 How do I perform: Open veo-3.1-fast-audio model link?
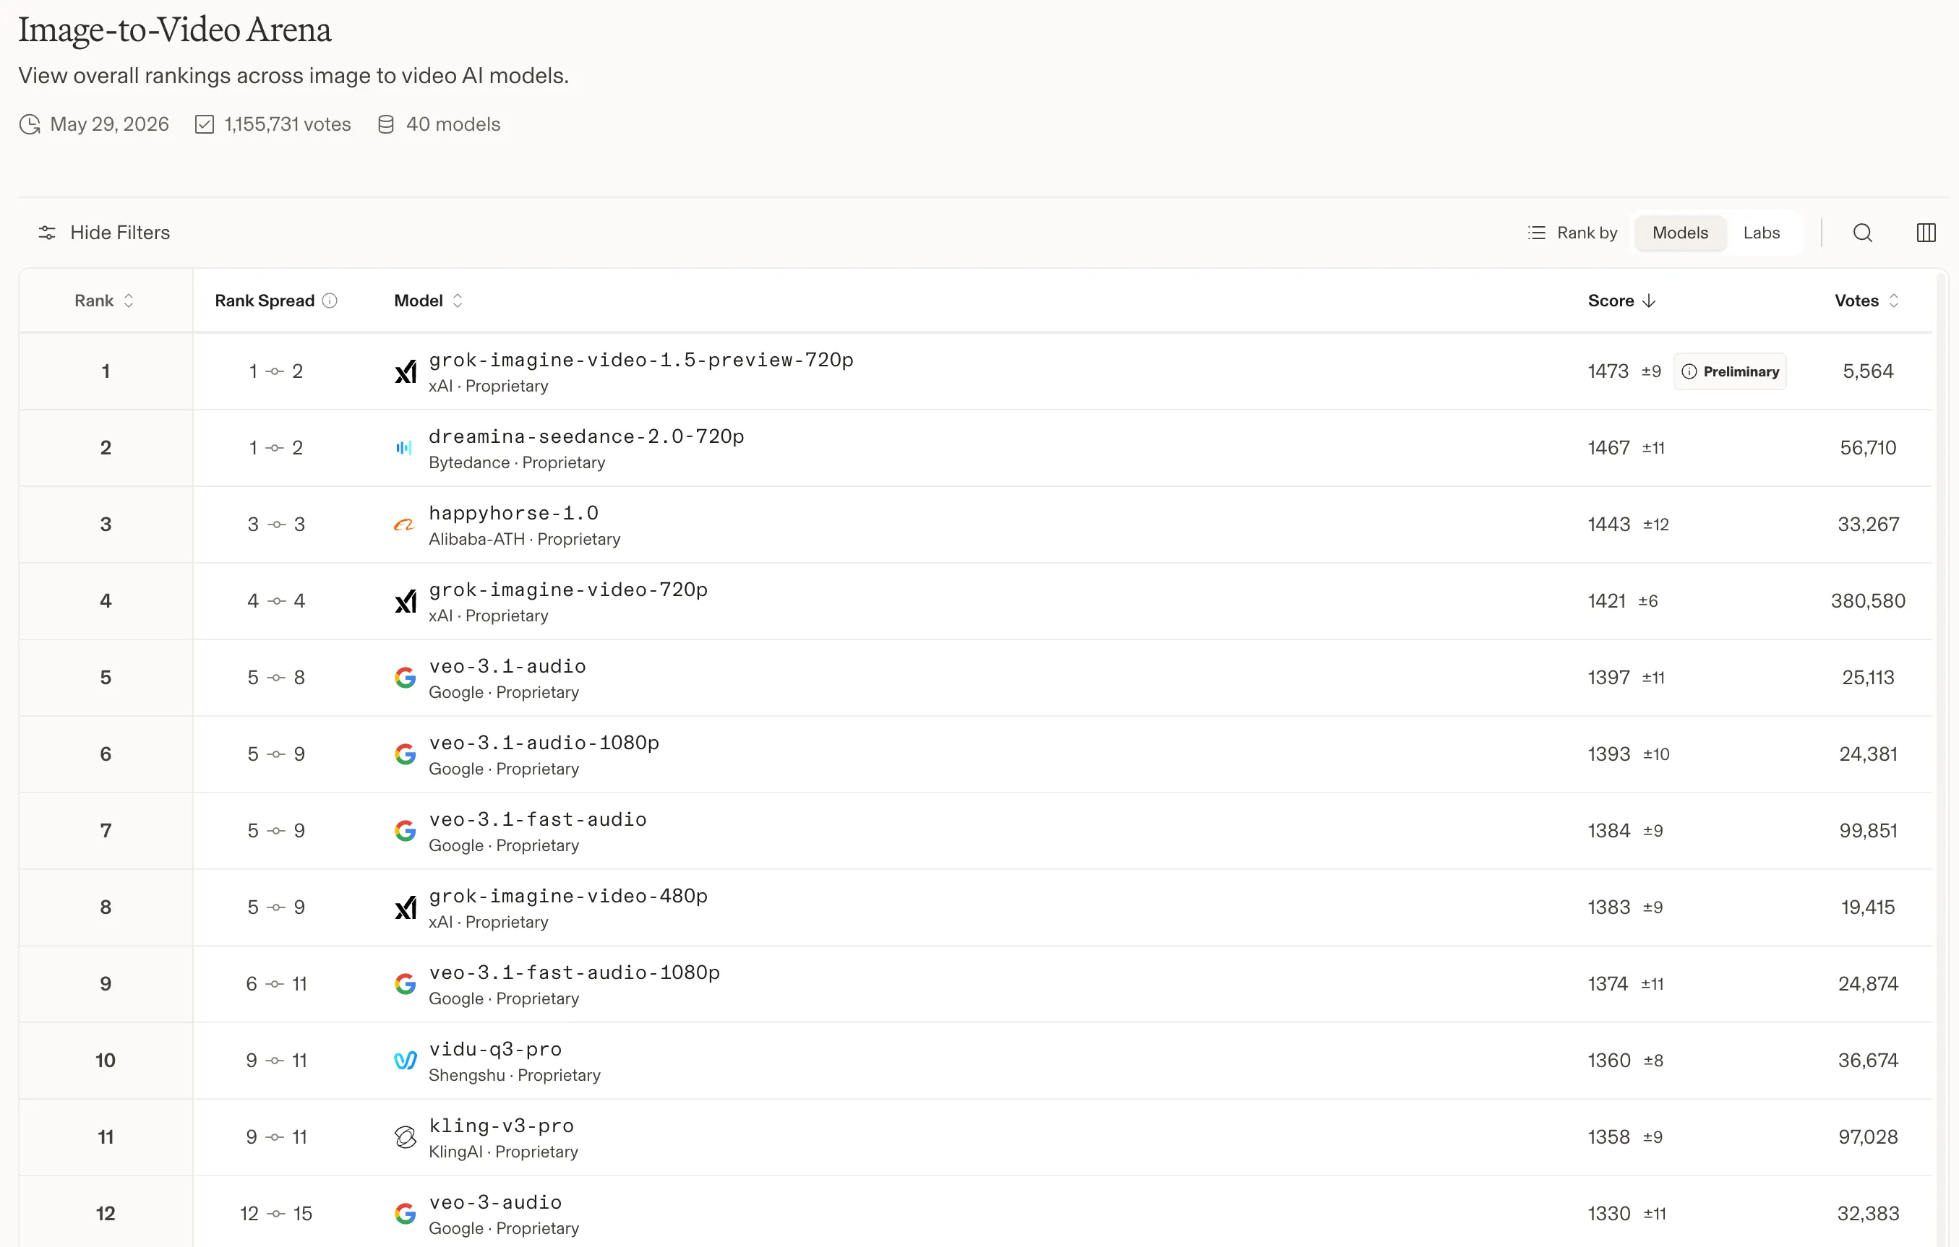[x=538, y=819]
